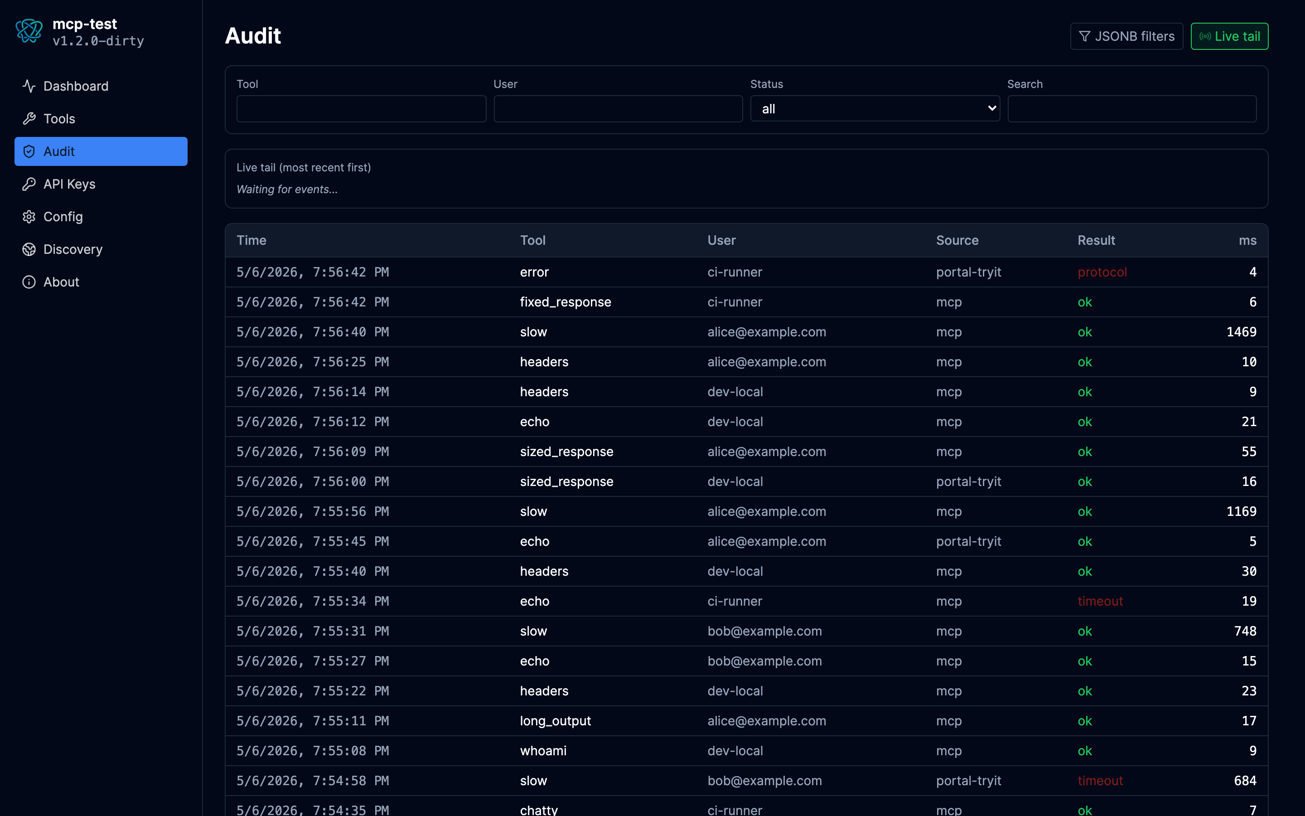Click the broadcast icon in Live tail
This screenshot has height=816, width=1305.
tap(1205, 36)
